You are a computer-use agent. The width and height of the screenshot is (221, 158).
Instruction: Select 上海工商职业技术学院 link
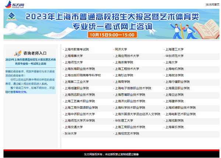pos(130,127)
